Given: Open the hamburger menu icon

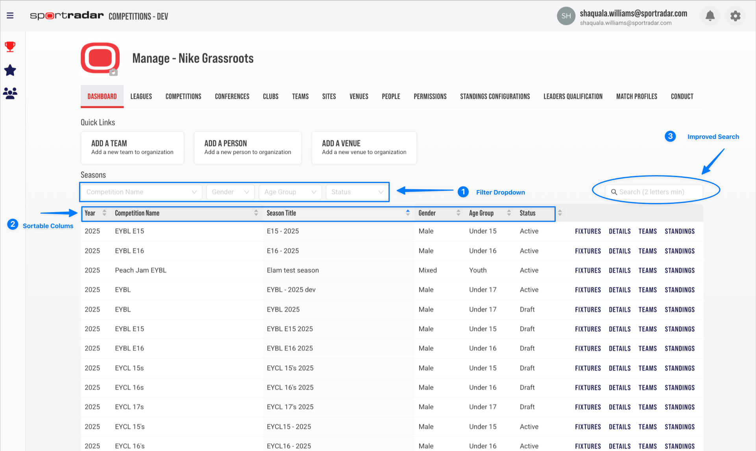Looking at the screenshot, I should (10, 15).
